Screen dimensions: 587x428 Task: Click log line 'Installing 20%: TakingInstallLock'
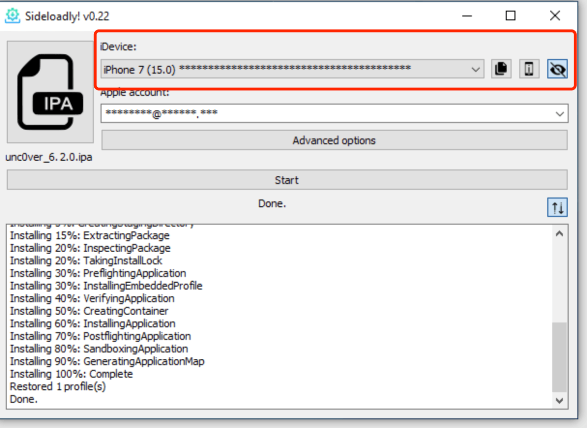coord(86,261)
